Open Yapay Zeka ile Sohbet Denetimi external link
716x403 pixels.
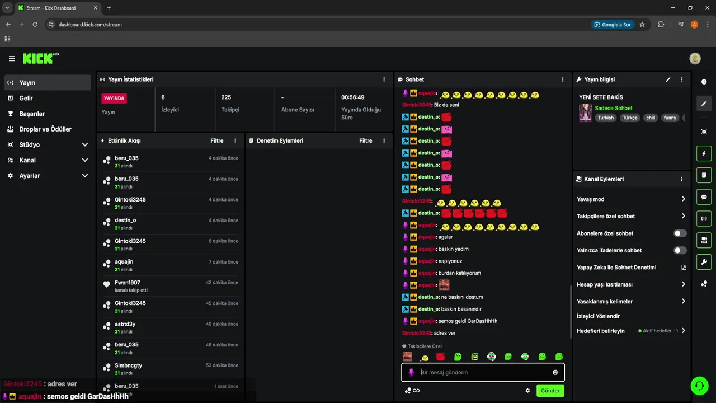click(684, 268)
